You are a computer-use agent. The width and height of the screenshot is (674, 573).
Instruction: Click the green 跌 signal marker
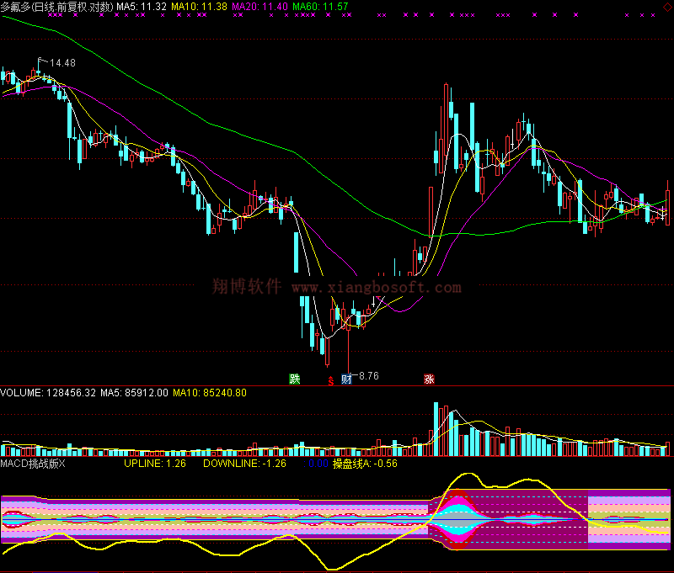point(294,379)
